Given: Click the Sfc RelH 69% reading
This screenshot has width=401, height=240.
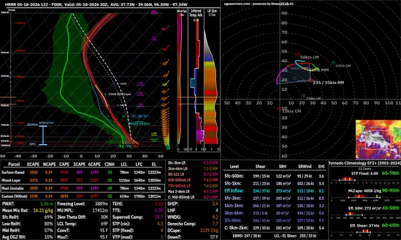Looking at the screenshot, I should 48,217.
